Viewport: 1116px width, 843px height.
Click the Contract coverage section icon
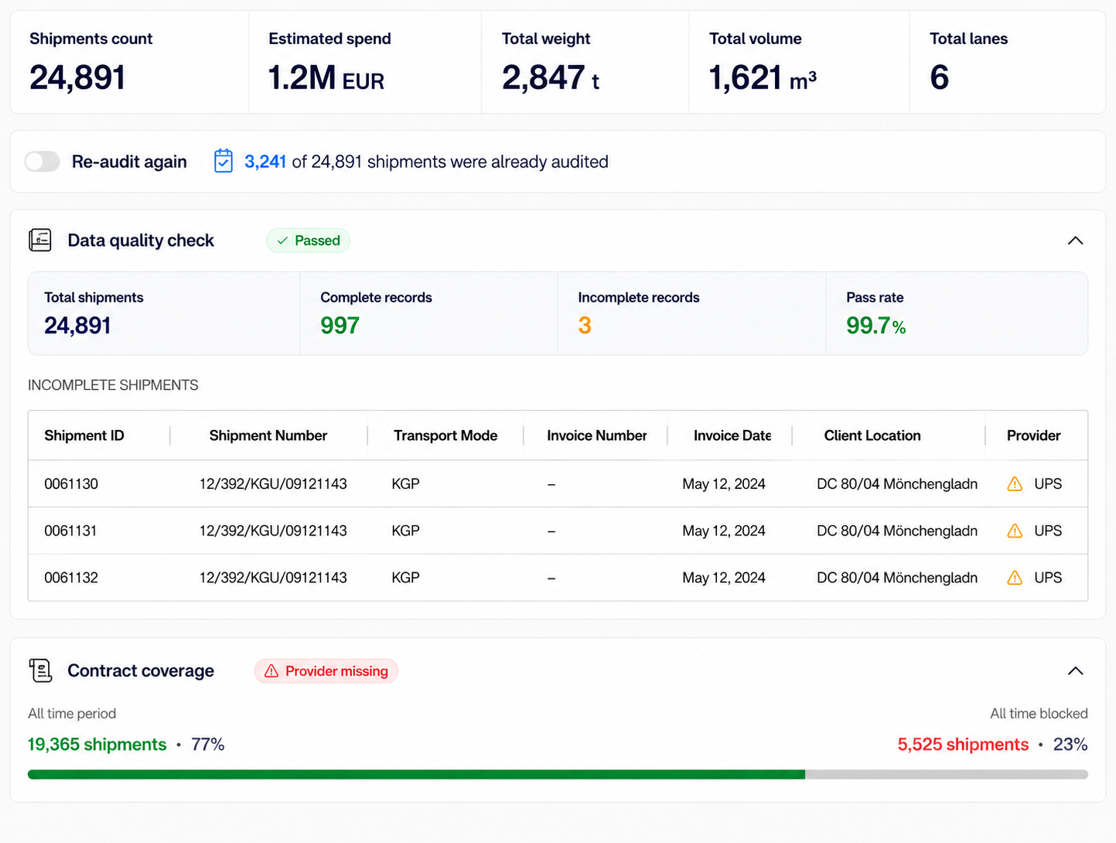click(40, 671)
